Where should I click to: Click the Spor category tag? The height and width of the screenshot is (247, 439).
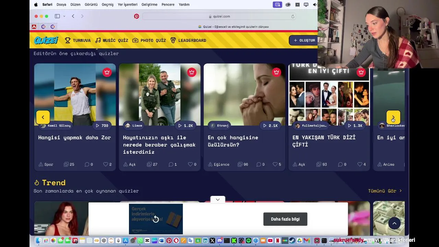pos(46,164)
